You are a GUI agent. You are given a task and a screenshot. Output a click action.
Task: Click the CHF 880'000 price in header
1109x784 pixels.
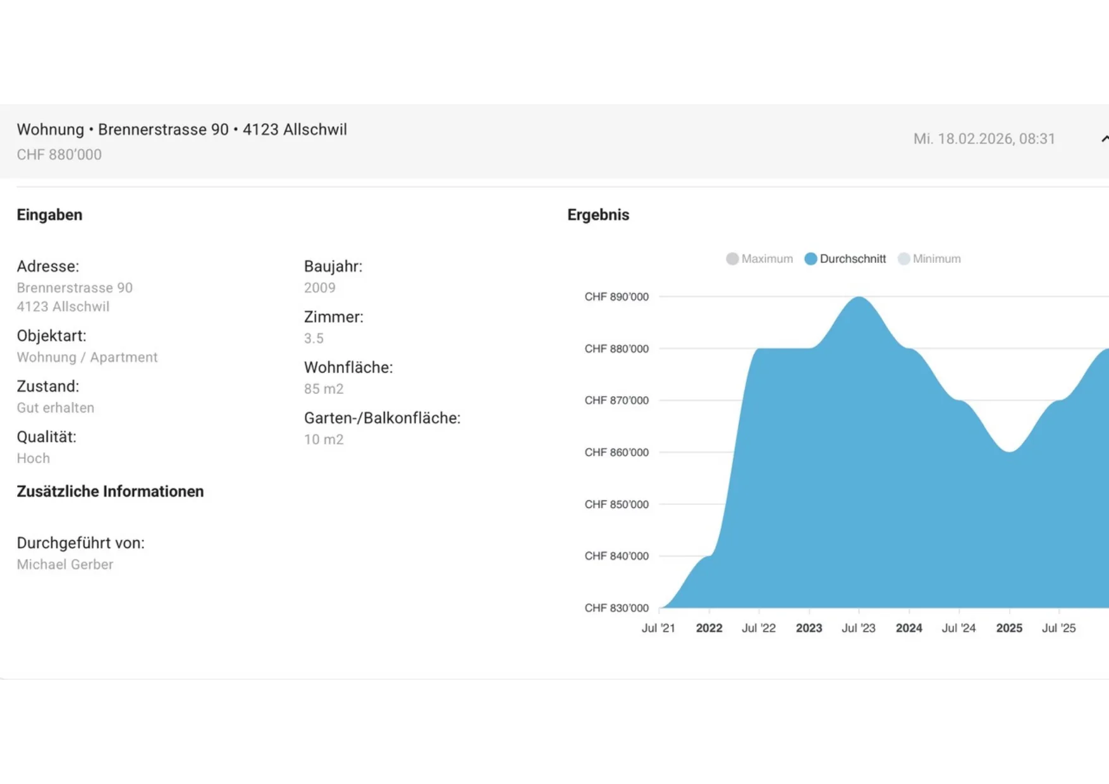pyautogui.click(x=59, y=155)
